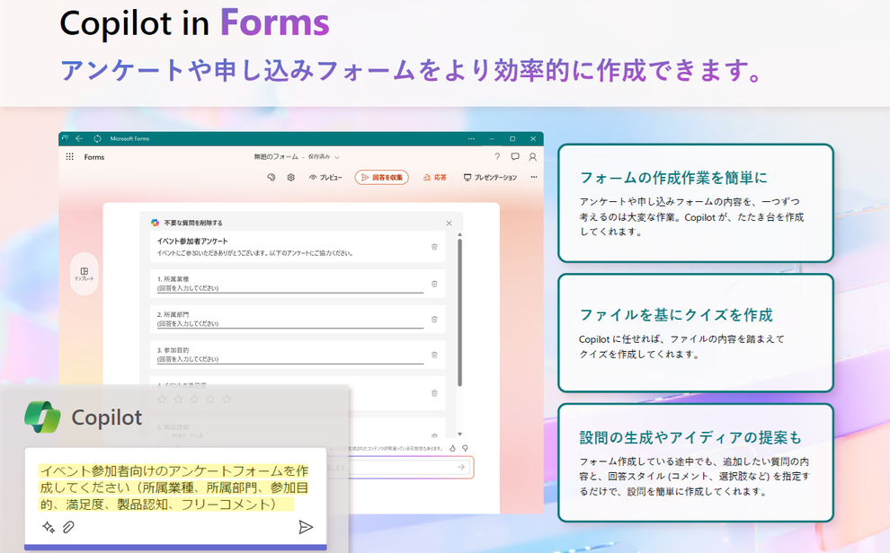
Task: Switch to the 応答 responses tab
Action: coord(435,178)
